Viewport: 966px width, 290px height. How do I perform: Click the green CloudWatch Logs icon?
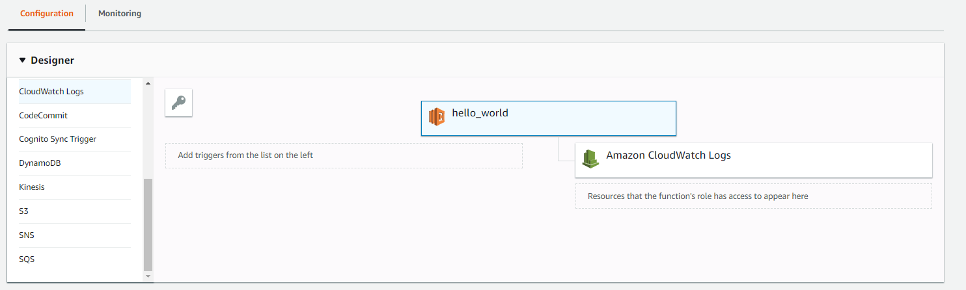[590, 159]
